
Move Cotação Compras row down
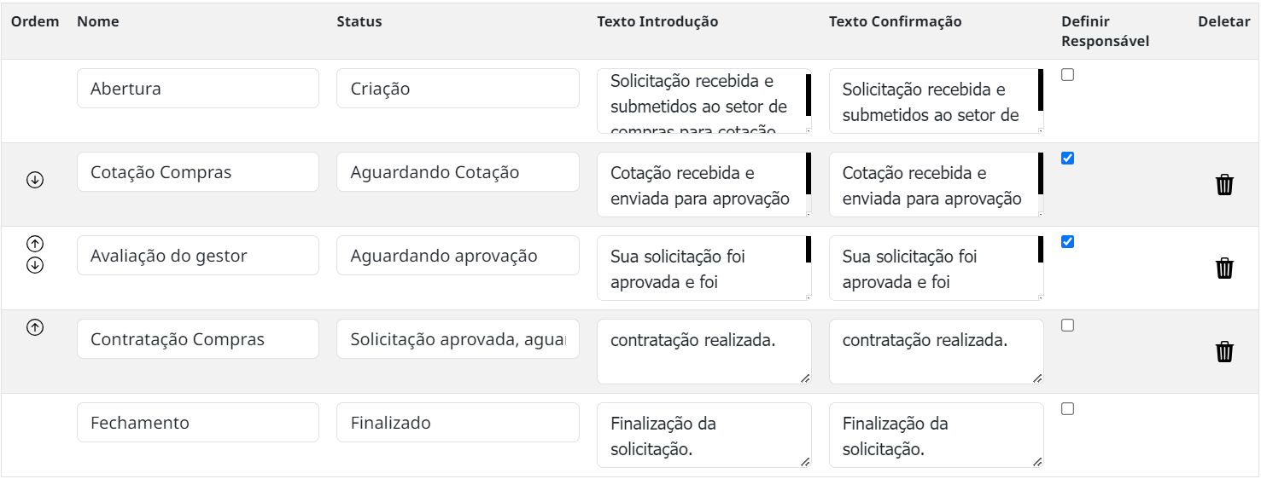[35, 180]
